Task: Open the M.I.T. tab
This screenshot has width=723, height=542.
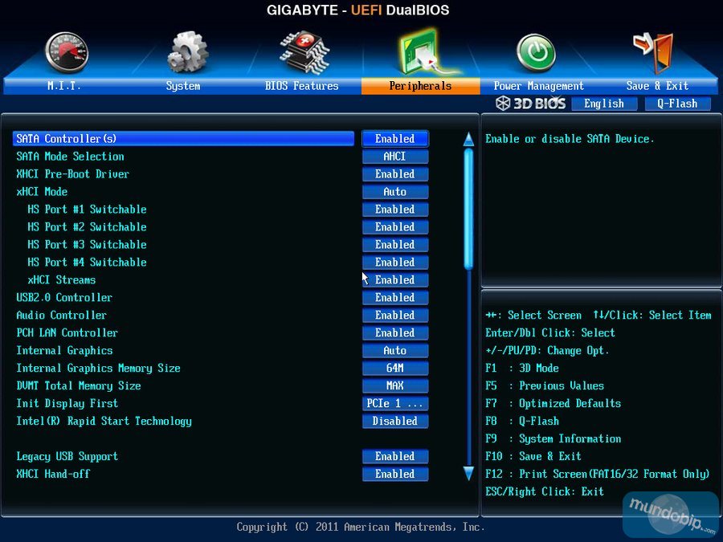Action: [64, 86]
